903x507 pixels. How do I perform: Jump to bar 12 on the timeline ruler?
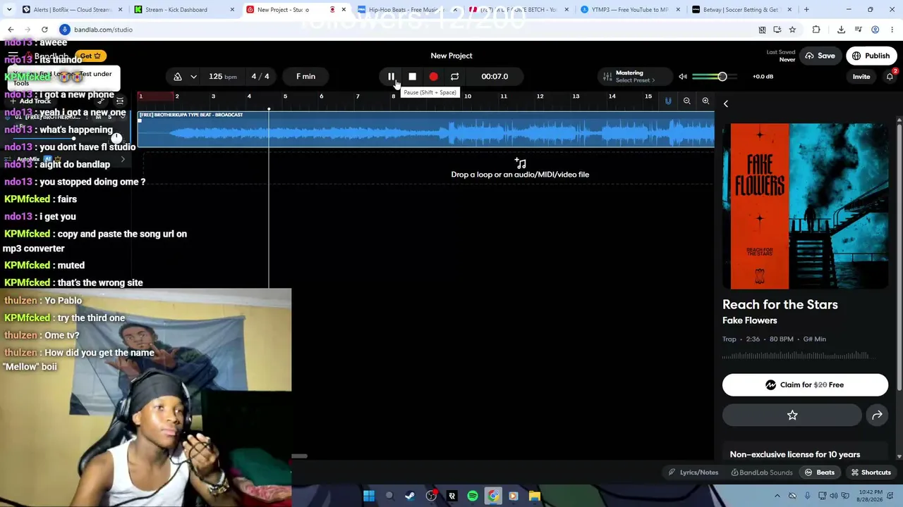pos(540,96)
